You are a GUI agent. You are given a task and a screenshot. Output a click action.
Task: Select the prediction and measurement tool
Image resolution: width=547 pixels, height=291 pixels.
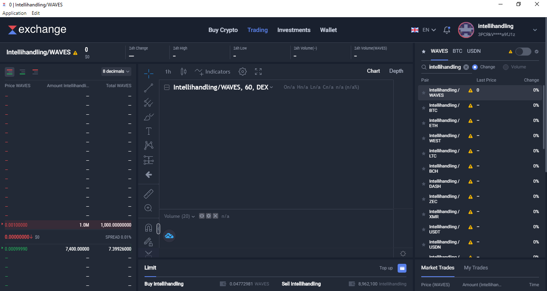tap(149, 160)
